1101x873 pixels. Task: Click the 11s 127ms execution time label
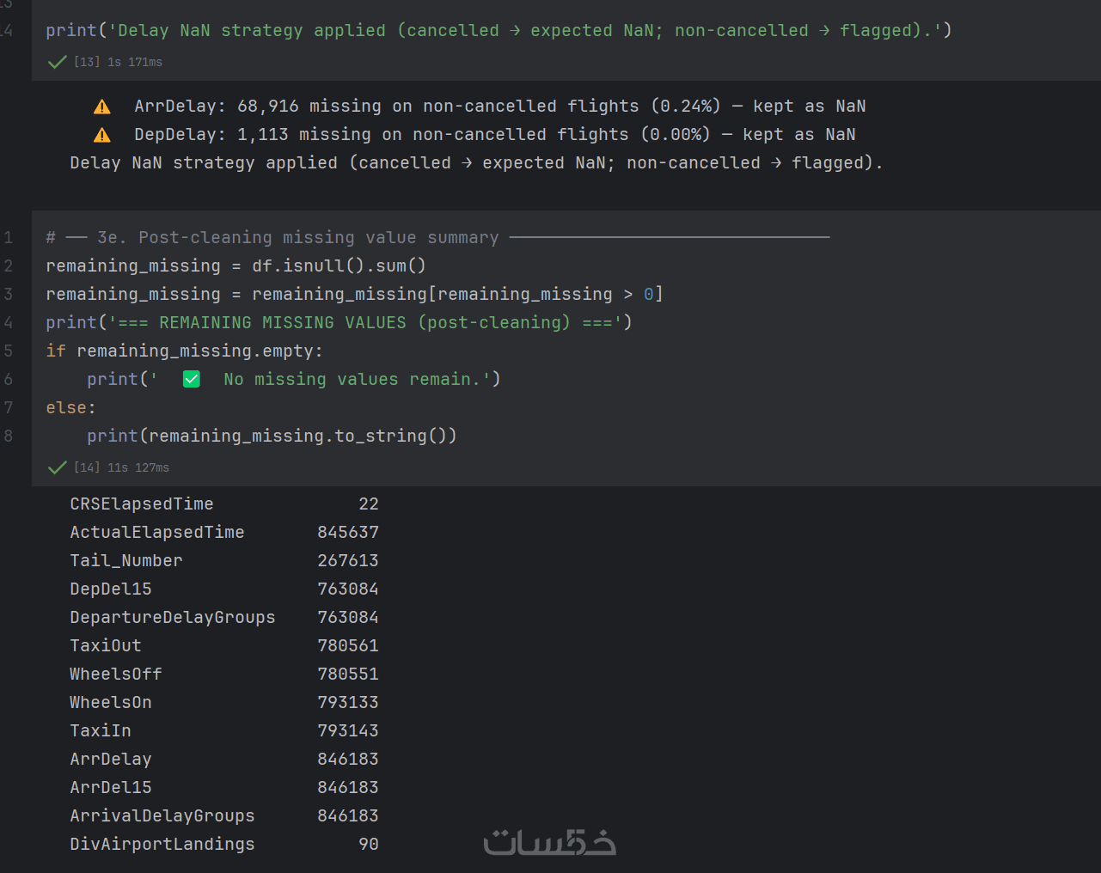(x=138, y=467)
